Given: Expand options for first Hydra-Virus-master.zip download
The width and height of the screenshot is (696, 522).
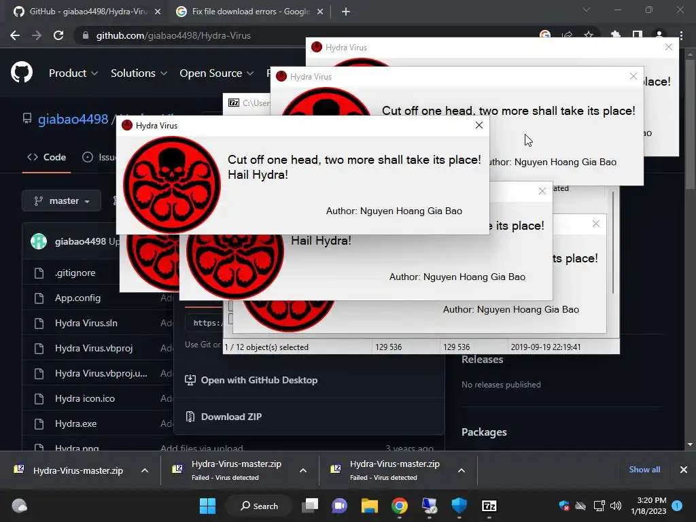Looking at the screenshot, I should (x=145, y=470).
